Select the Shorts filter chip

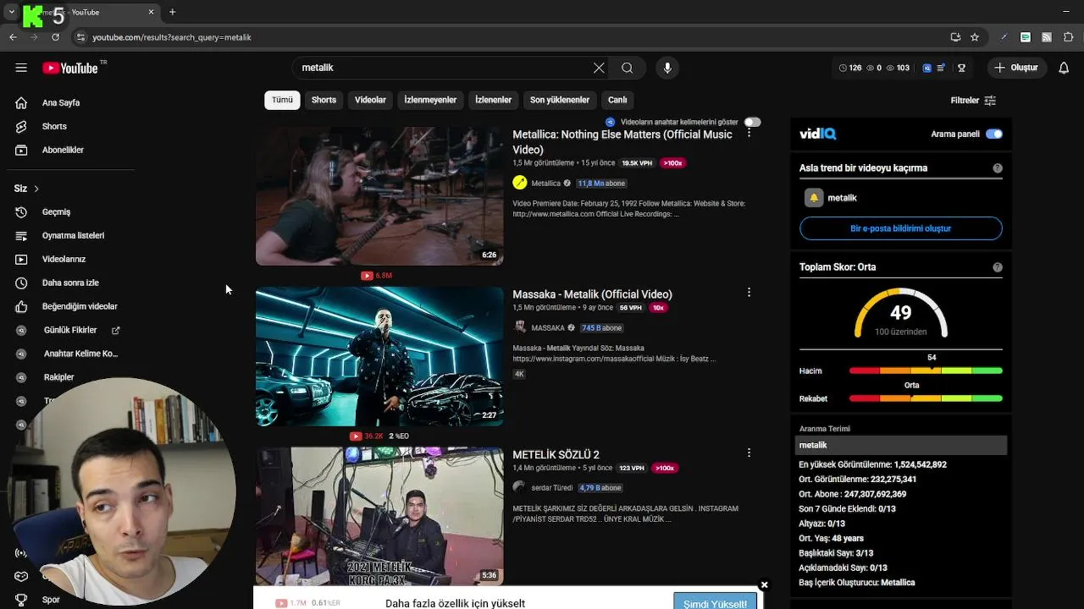pyautogui.click(x=324, y=100)
